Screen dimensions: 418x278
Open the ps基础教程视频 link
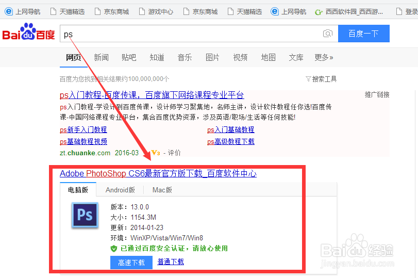[x=83, y=141]
